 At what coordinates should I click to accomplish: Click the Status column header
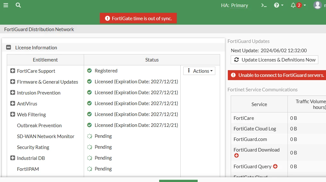(152, 60)
